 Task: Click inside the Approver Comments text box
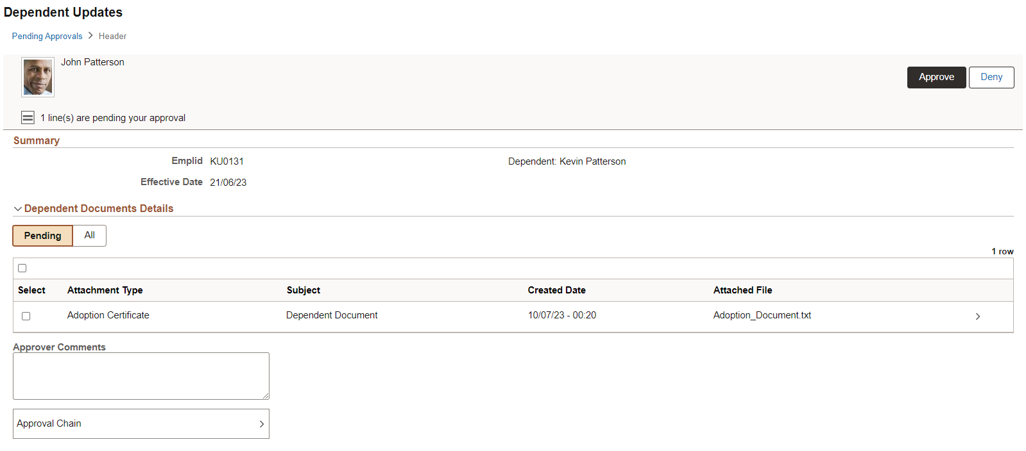141,376
